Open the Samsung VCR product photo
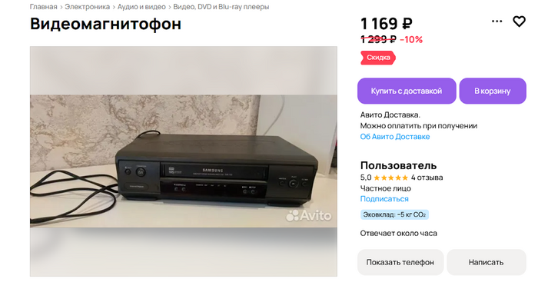Image resolution: width=538 pixels, height=289 pixels. [184, 161]
